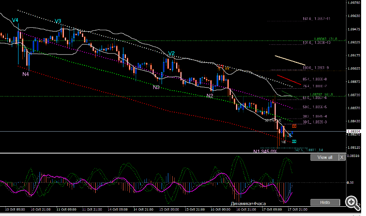Click the 161.8 Fibonacci level label
Screen dimensions: 366x216
(317, 19)
